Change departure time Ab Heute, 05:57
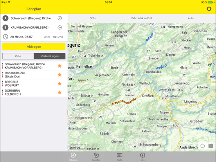This screenshot has height=162, width=216. [x=22, y=37]
